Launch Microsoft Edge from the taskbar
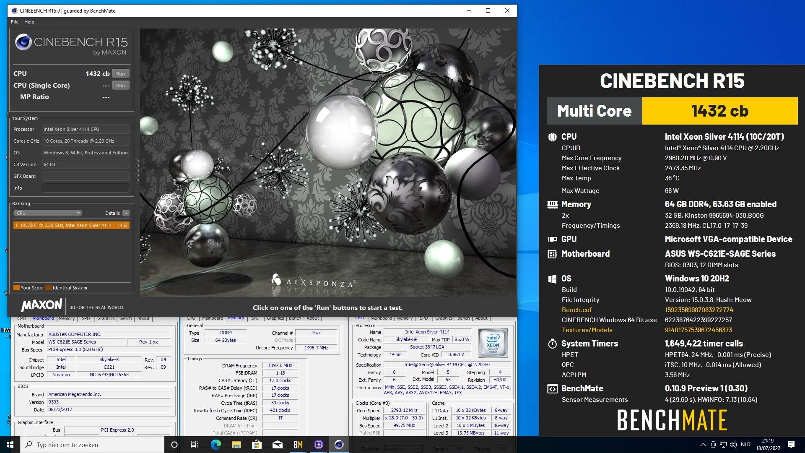 click(216, 445)
